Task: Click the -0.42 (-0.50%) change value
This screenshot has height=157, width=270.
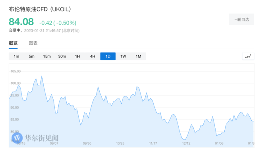Action: pyautogui.click(x=58, y=23)
